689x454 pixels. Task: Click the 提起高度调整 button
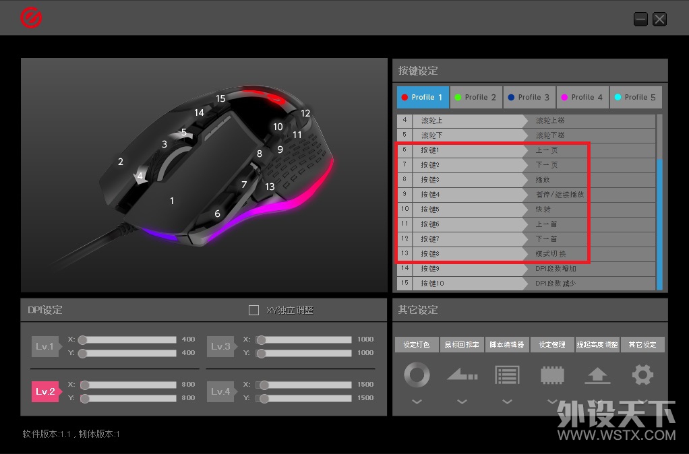point(597,345)
